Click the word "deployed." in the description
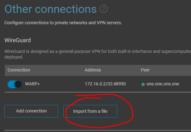191x132 pixels. tap(14, 57)
